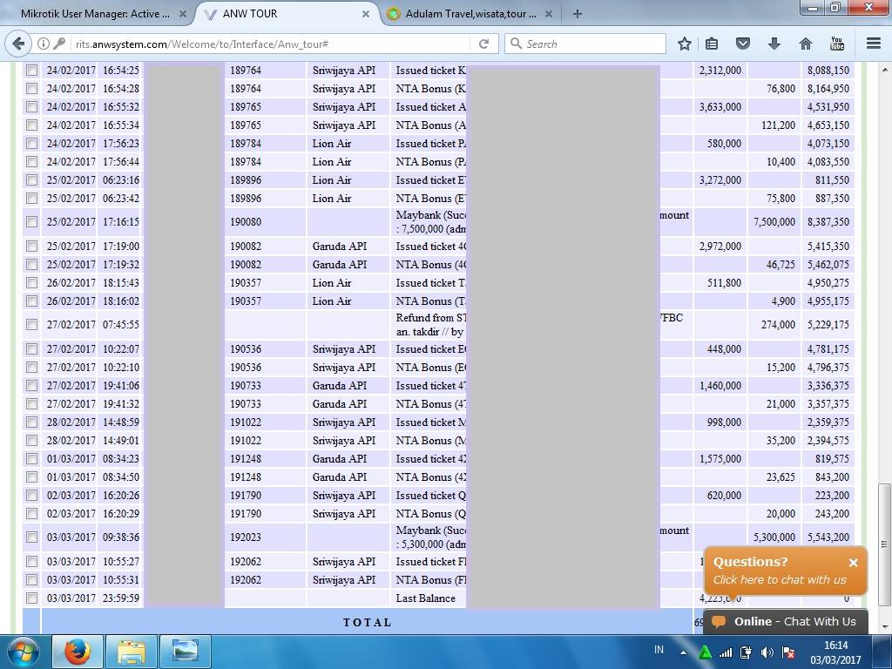Image resolution: width=892 pixels, height=669 pixels.
Task: Launch Firefox from the taskbar
Action: click(x=77, y=652)
